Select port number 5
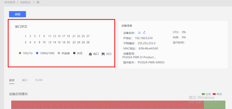Image resolution: width=232 pixels, height=109 pixels. [35, 36]
